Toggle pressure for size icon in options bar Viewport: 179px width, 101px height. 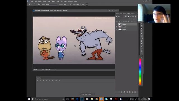pos(87,4)
